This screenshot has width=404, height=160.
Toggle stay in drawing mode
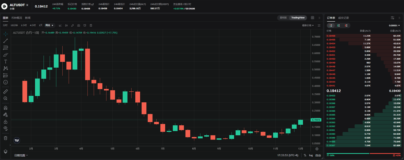(x=5, y=115)
